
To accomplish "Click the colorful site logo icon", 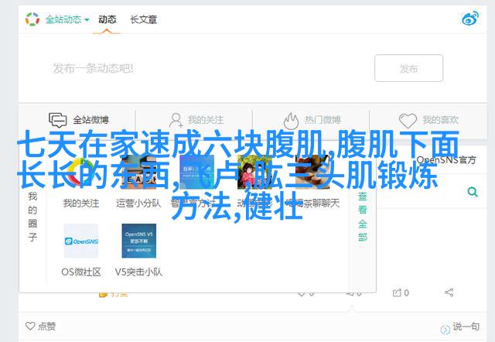I will [32, 19].
